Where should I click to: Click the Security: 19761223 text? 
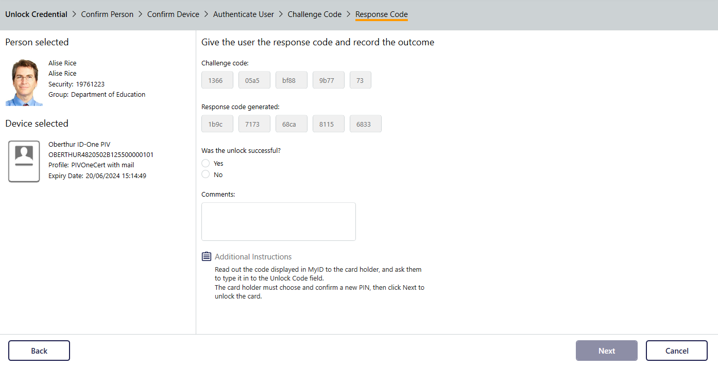point(76,84)
